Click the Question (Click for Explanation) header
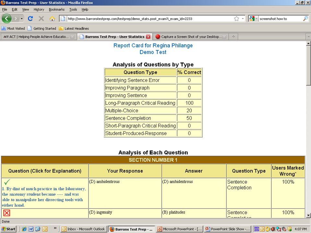 coord(45,171)
